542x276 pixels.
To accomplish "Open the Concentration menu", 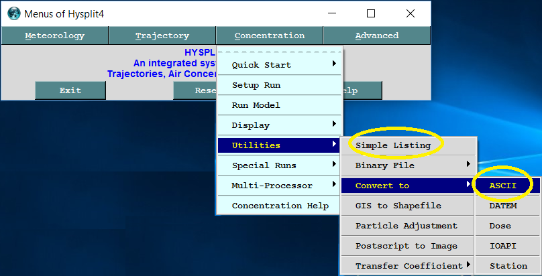I will [x=270, y=36].
